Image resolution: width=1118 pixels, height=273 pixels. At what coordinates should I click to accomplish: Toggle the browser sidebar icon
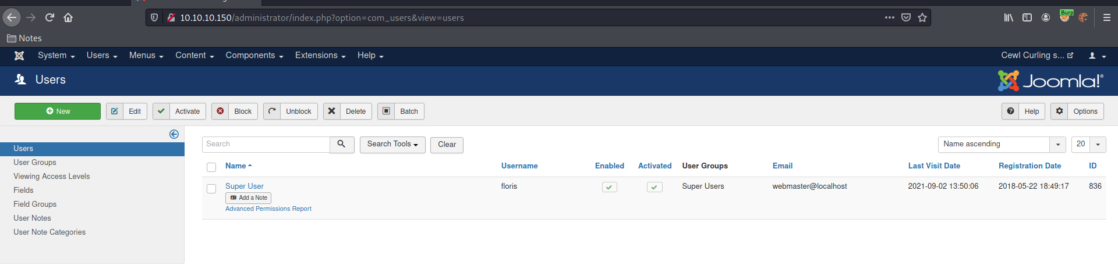tap(1027, 17)
